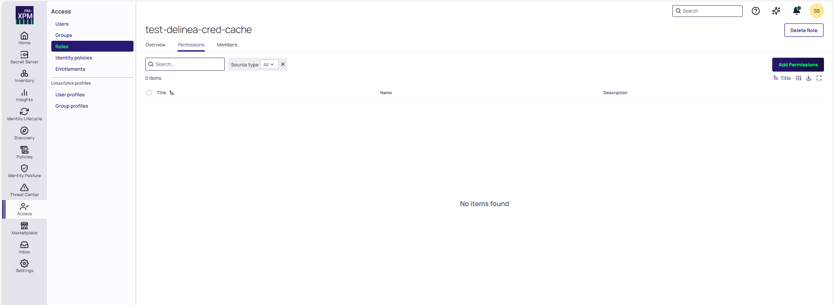Remove the Source type filter
The width and height of the screenshot is (834, 305).
(x=283, y=64)
